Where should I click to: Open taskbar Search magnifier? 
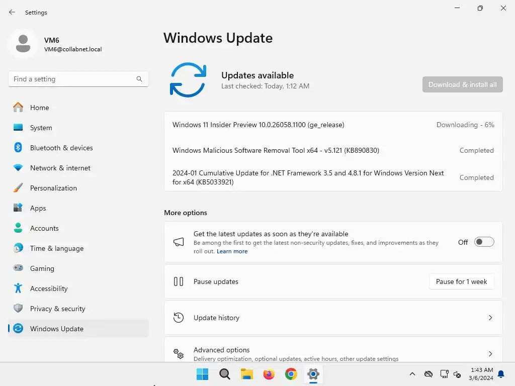pyautogui.click(x=225, y=374)
